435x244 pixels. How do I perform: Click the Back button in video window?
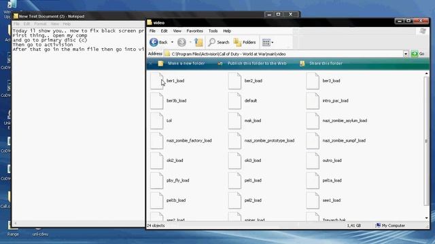click(158, 42)
